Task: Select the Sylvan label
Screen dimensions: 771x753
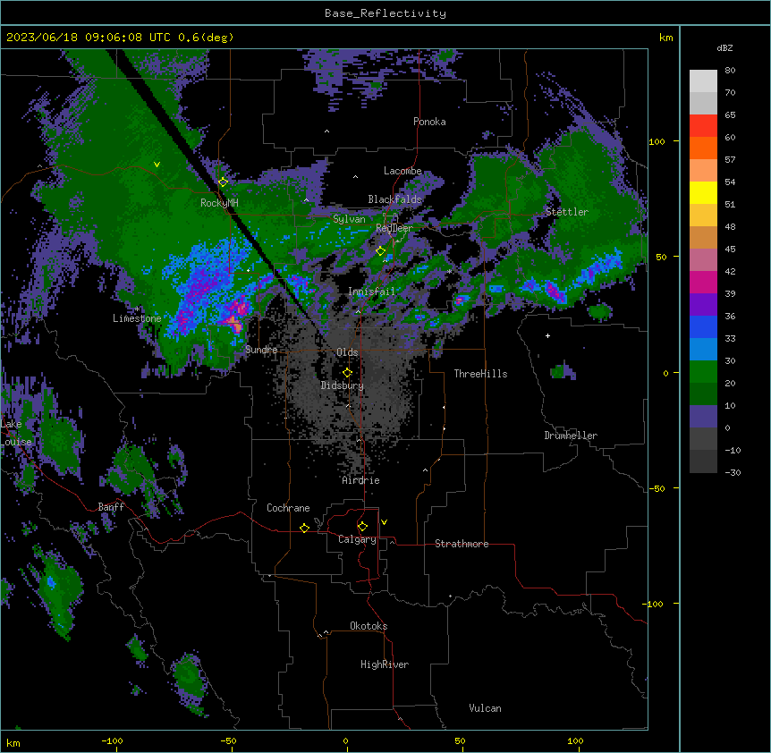Action: point(349,219)
